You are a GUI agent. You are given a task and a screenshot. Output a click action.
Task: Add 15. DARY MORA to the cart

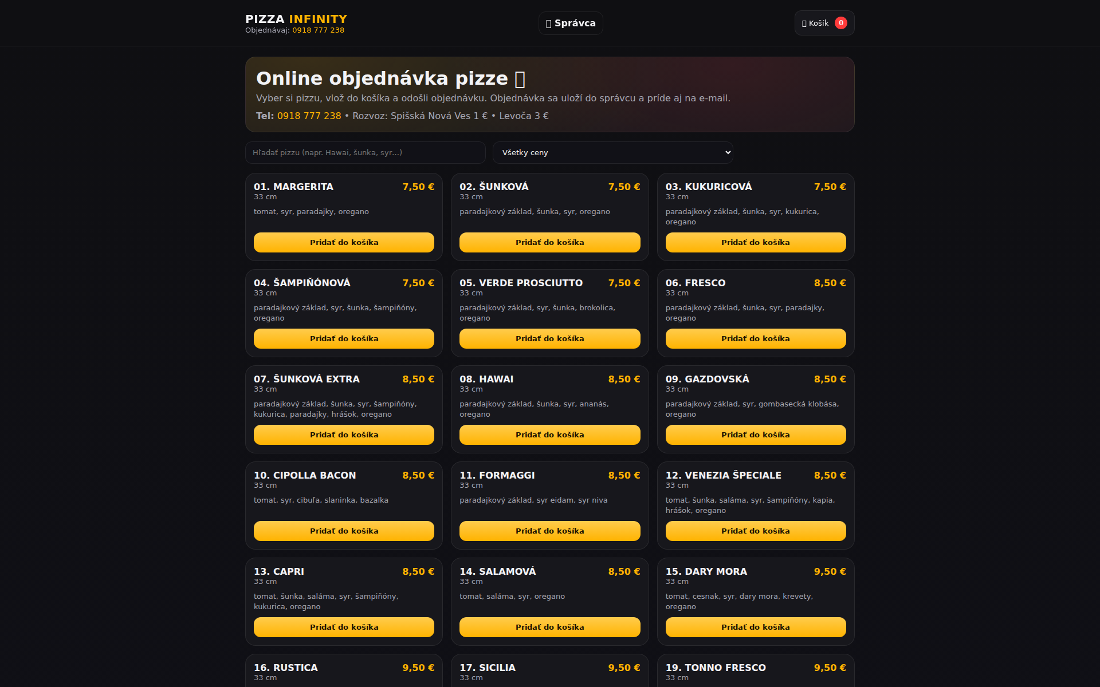click(755, 627)
